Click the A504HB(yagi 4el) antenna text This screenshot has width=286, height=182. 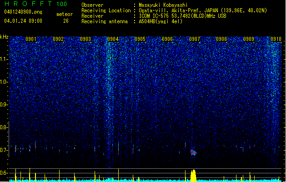[161, 21]
